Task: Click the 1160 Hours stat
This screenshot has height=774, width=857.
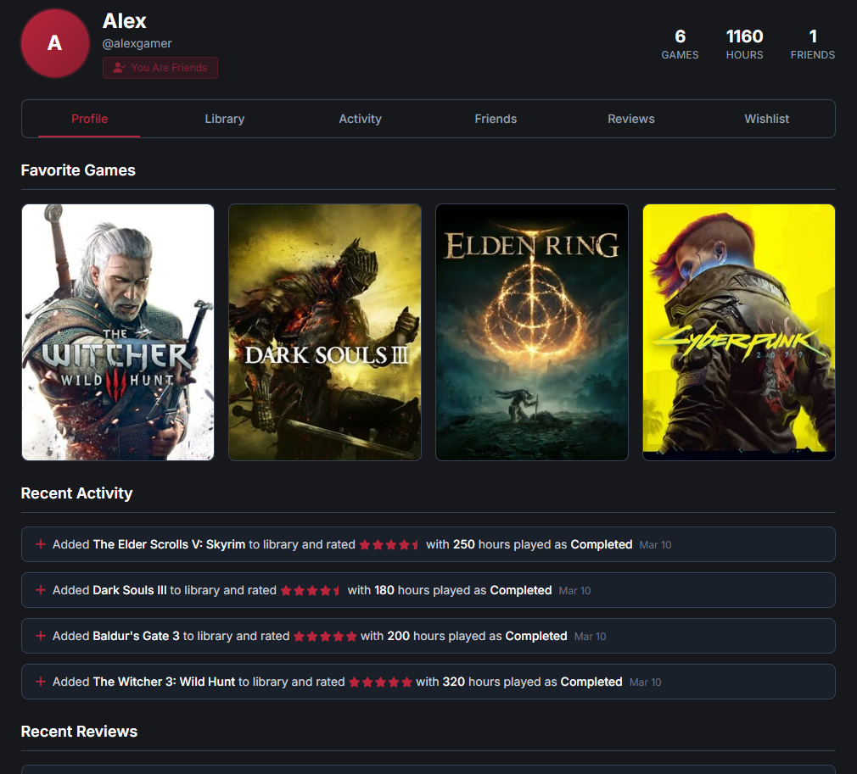Action: (x=744, y=45)
